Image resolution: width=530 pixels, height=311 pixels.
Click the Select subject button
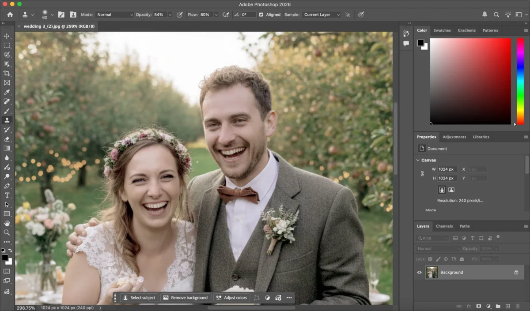point(139,298)
